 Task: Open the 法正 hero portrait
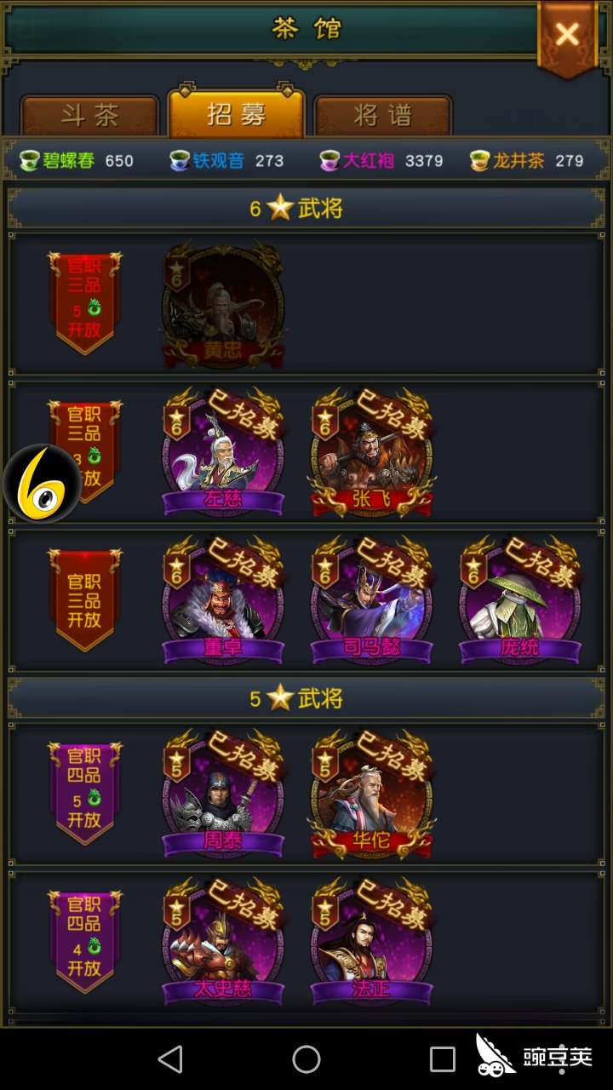(371, 942)
